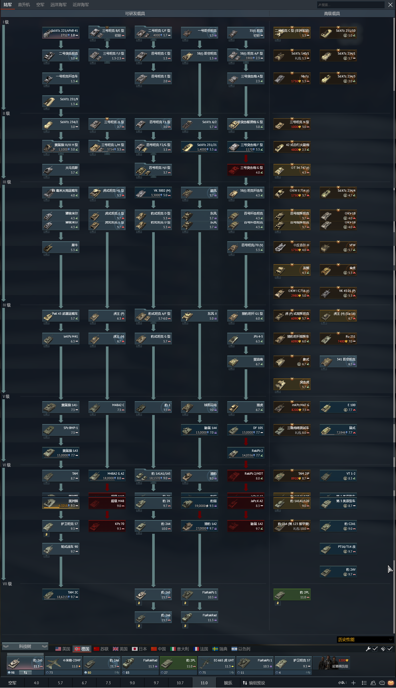Image resolution: width=396 pixels, height=688 pixels.
Task: Expand the 二号坦克 C/F 型 vehicle group
Action: coord(153,33)
